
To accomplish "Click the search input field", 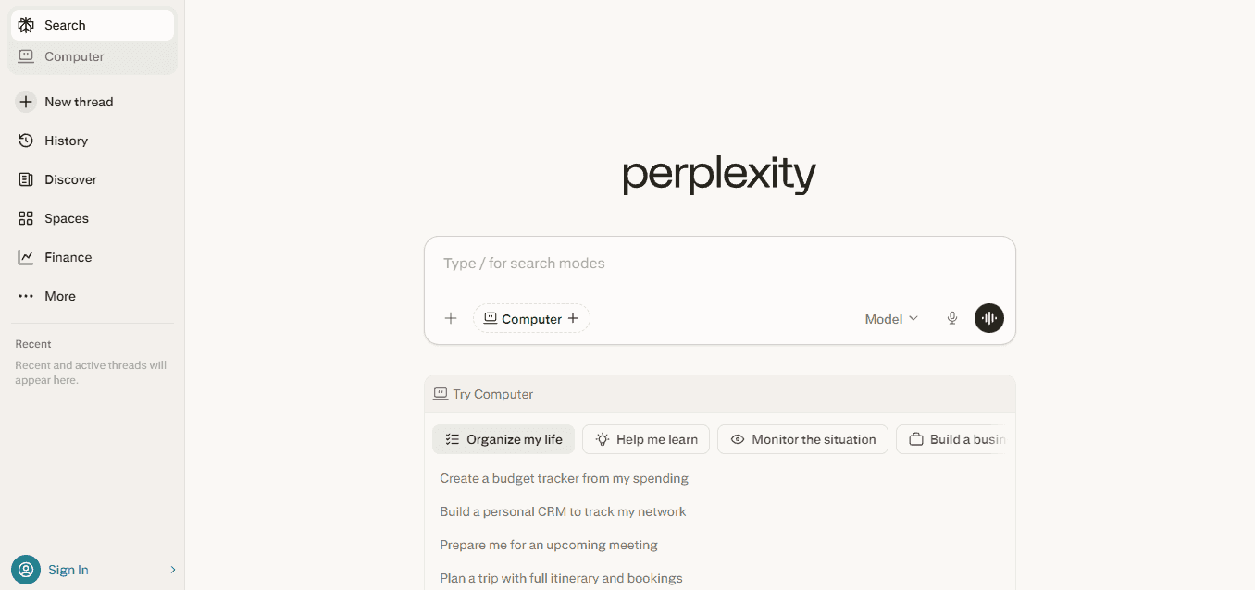I will 719,263.
